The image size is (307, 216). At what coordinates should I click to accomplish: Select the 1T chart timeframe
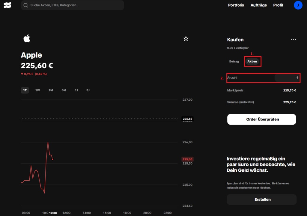click(25, 90)
